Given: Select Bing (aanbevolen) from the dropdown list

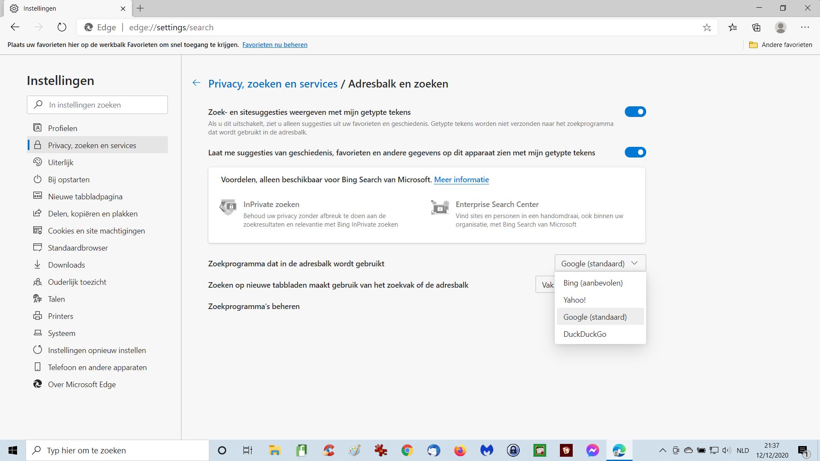Looking at the screenshot, I should [593, 283].
